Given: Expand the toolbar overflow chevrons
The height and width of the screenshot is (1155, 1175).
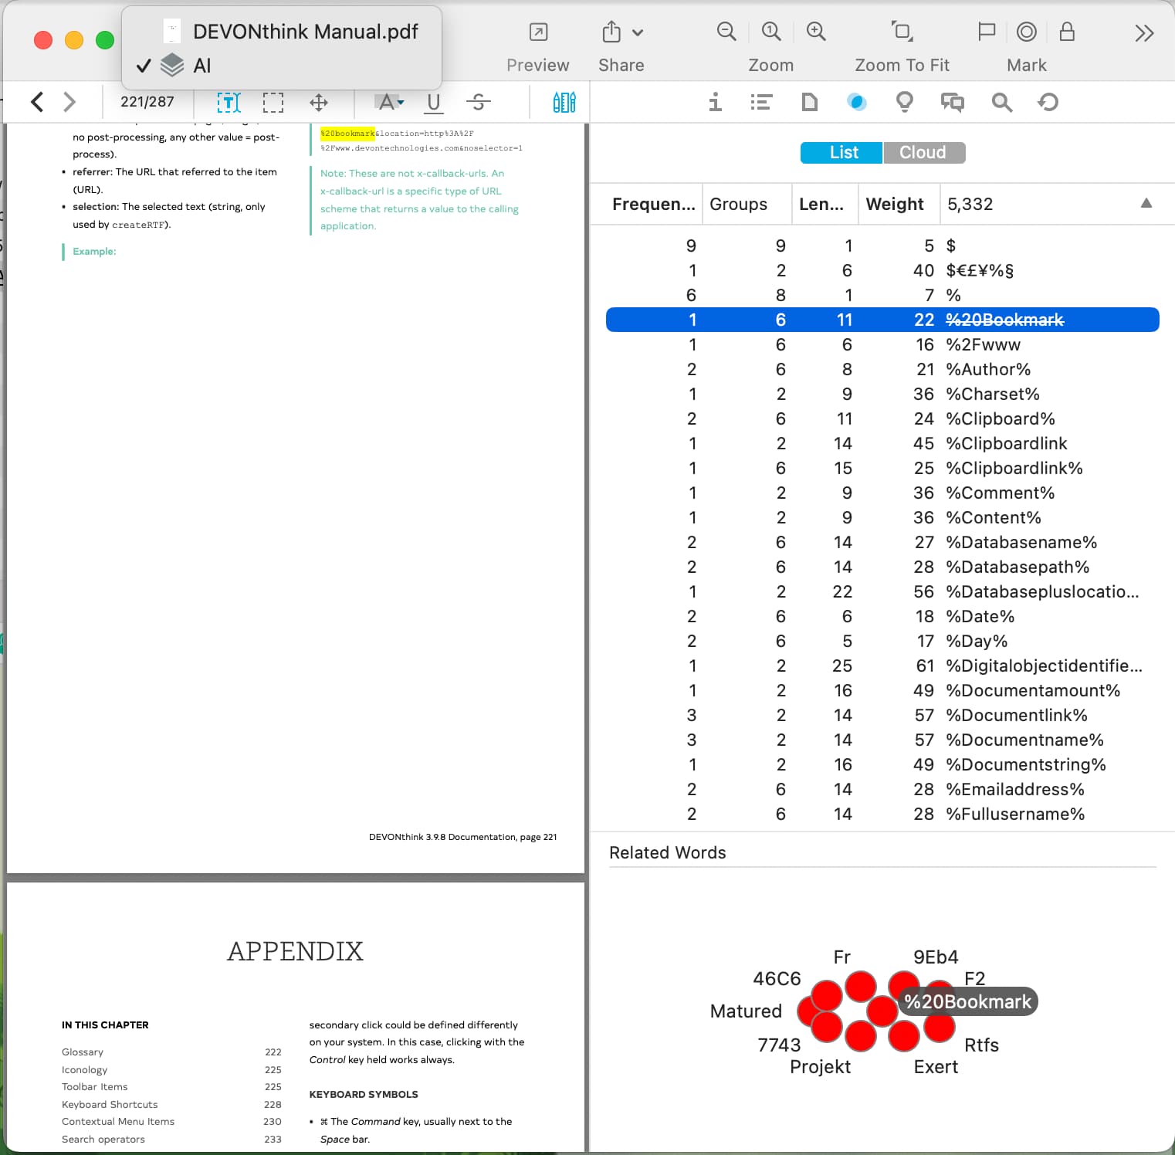Looking at the screenshot, I should point(1144,33).
